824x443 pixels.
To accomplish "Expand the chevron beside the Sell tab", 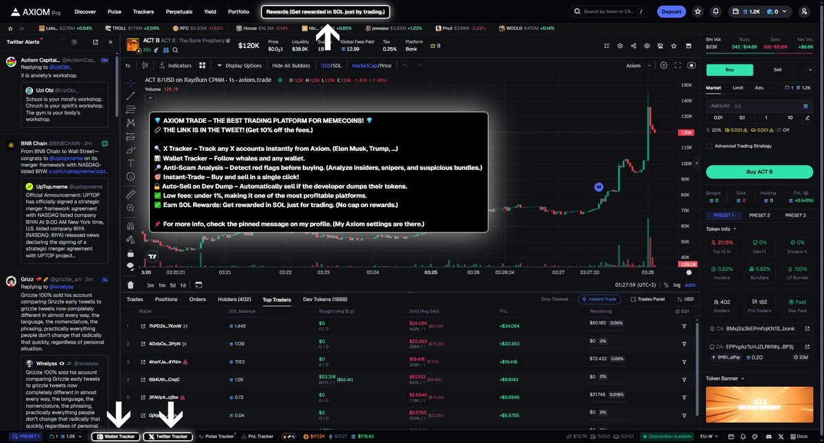I will [x=810, y=69].
